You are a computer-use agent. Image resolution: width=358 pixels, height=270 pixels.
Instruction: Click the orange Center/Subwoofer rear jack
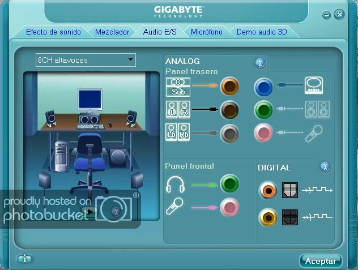230,87
